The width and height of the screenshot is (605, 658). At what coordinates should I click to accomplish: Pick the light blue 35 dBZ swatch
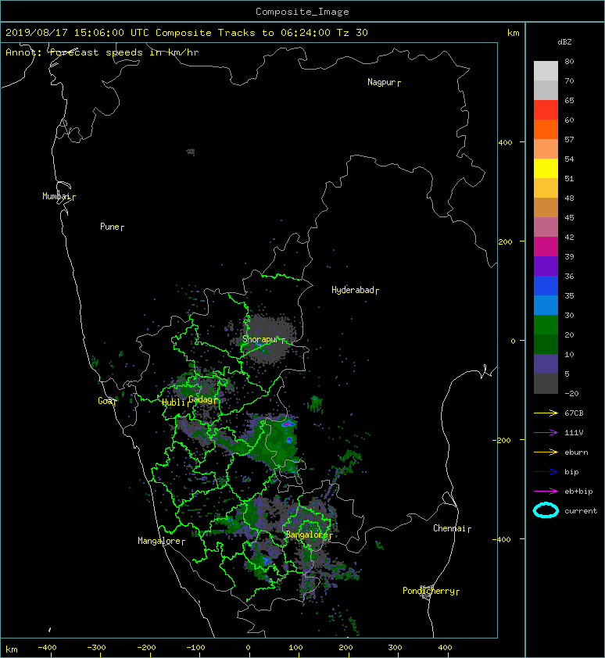point(546,305)
